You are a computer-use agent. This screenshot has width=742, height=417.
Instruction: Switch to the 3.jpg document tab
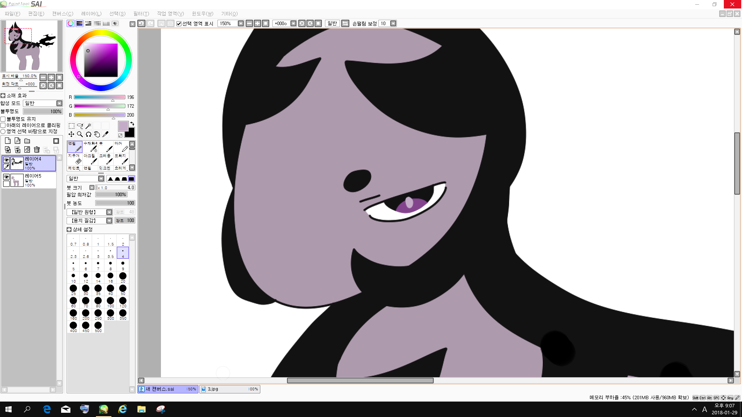[x=229, y=389]
